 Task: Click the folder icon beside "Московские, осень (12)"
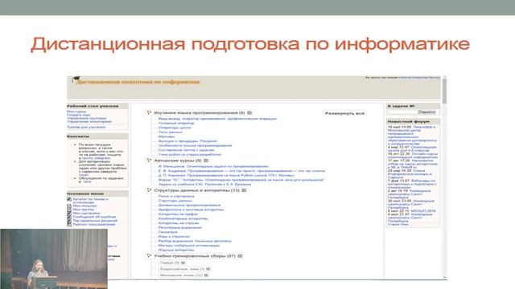(x=206, y=275)
